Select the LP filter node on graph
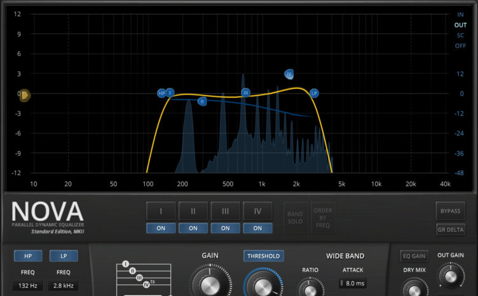This screenshot has width=478, height=296. tap(314, 93)
